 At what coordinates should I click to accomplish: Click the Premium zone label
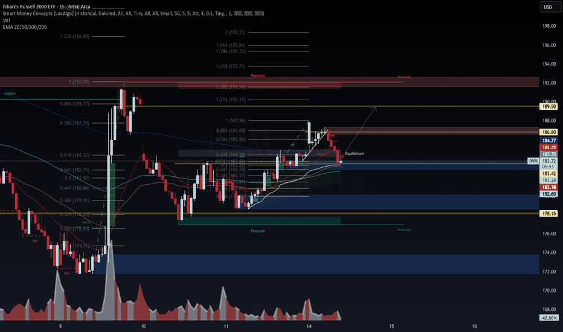(258, 75)
